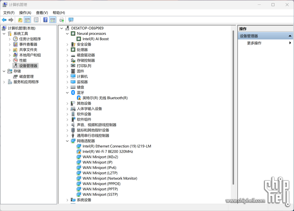Click the scan for hardware changes icon
Screen dimensions: 294x211
pos(71,20)
